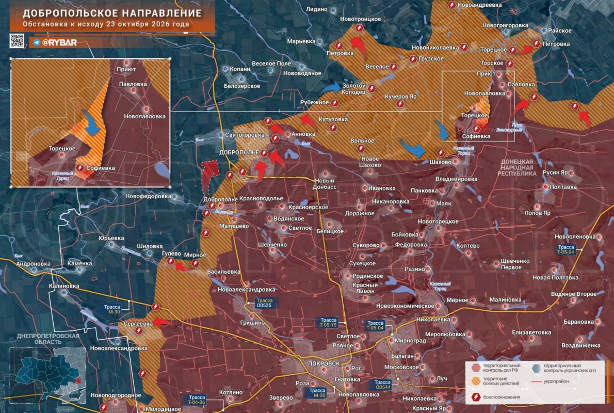Select the Трасса Т-05-15 road tag

[329, 323]
